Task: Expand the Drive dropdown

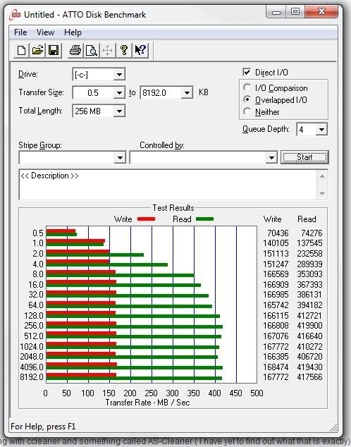Action: click(x=119, y=75)
